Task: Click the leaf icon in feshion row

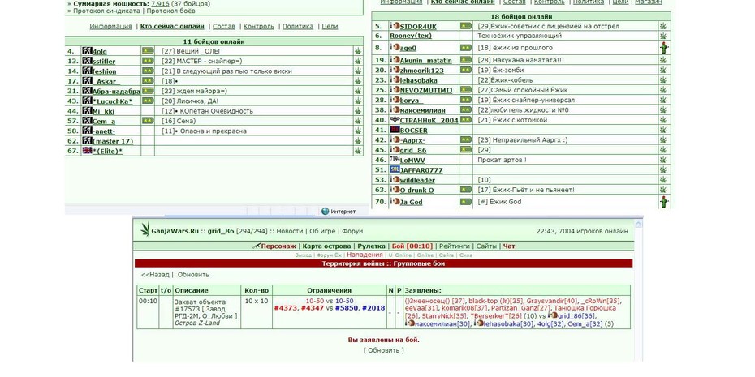Action: (358, 71)
